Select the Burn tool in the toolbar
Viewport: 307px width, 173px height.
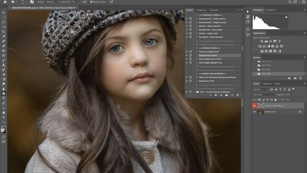3,93
